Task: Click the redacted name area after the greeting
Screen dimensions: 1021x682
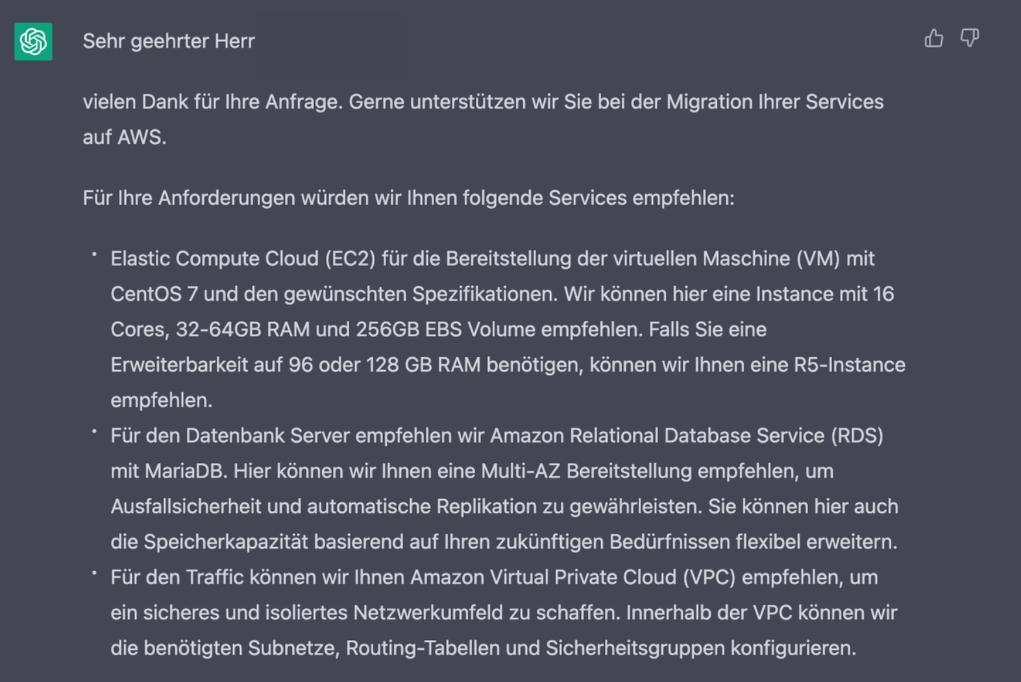Action: click(331, 41)
